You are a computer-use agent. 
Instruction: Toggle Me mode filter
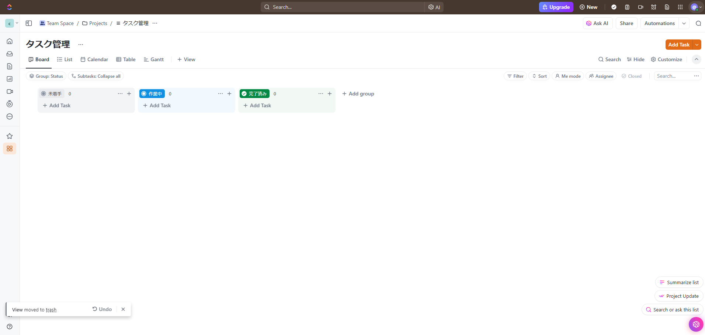[x=568, y=76]
